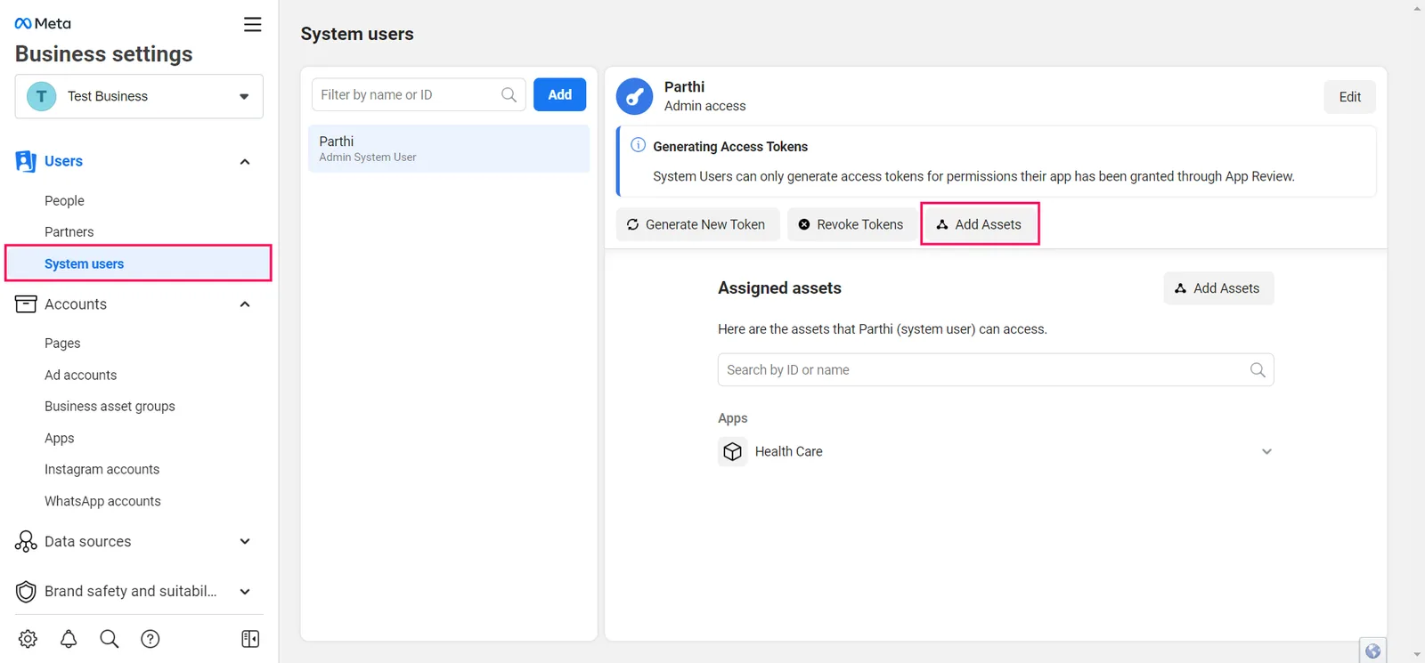Click the search magnifier icon in sidebar footer
Screen dimensions: 1425x663
pos(110,639)
